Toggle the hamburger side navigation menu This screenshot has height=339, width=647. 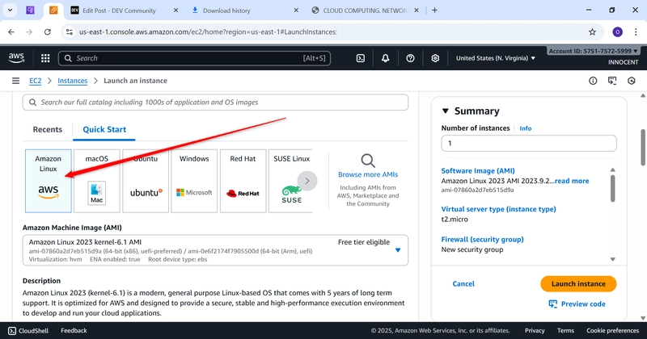point(15,81)
